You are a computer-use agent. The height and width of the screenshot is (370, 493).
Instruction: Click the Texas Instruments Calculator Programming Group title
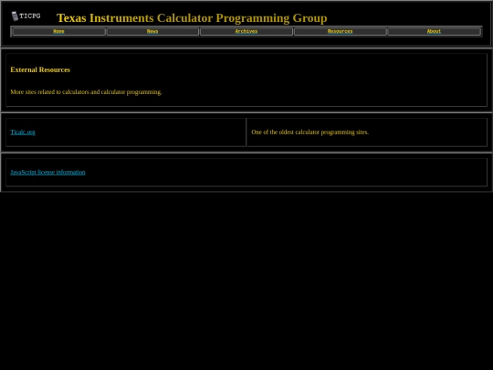pyautogui.click(x=192, y=18)
